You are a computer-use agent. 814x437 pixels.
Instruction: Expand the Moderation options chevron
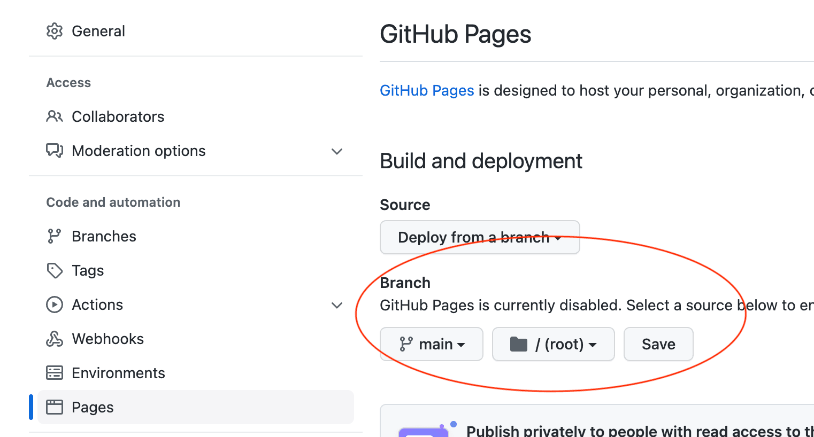click(337, 151)
